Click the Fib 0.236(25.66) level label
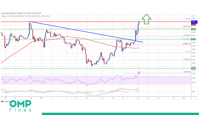 pos(186,26)
